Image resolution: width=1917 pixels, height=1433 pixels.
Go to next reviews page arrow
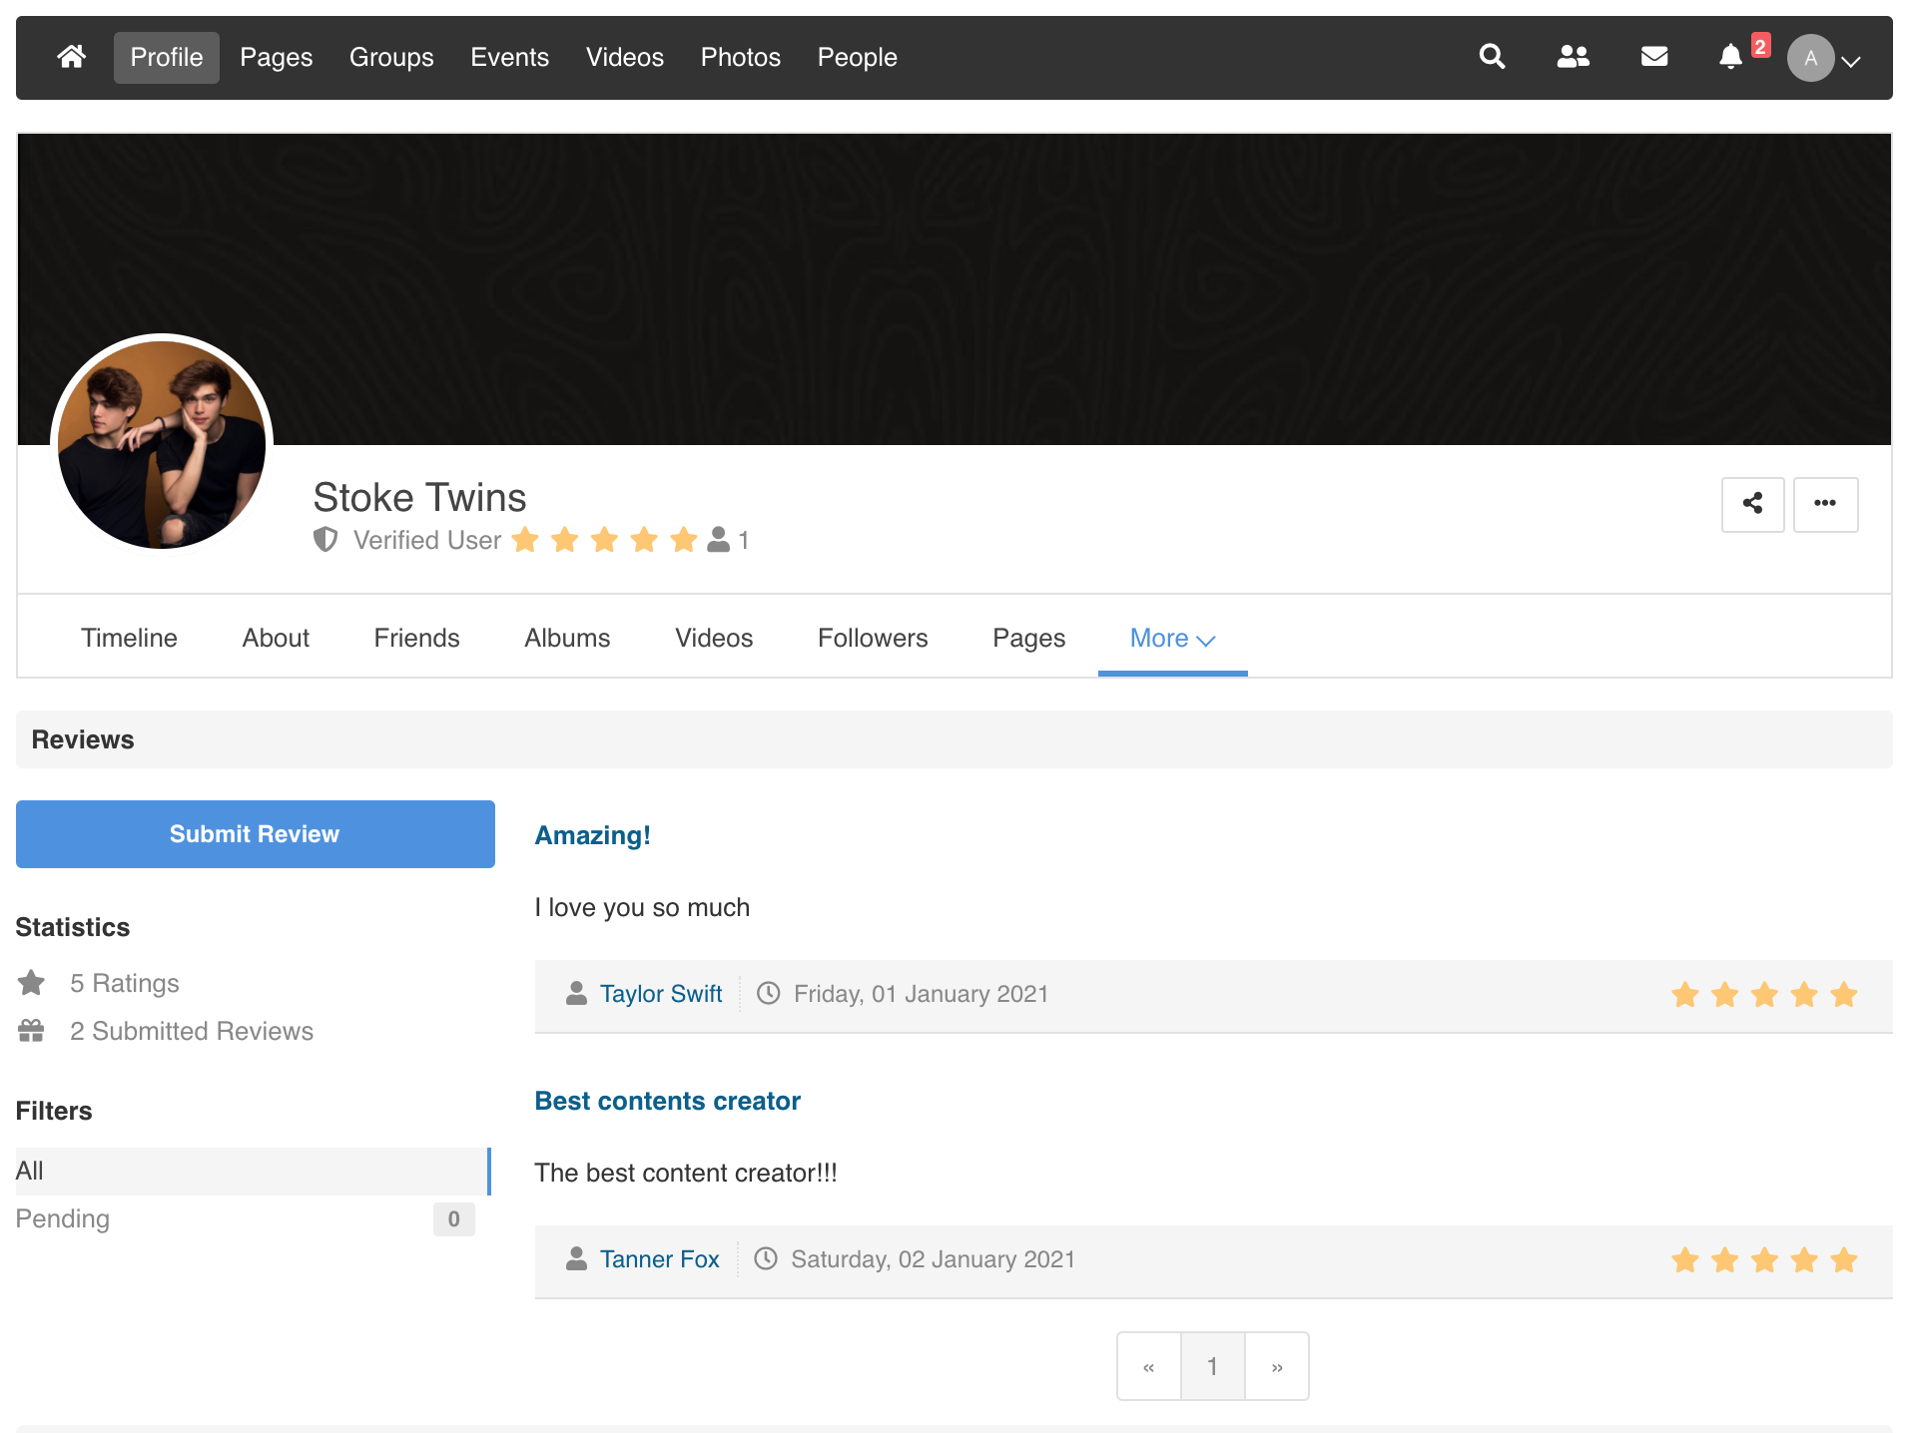(1277, 1366)
